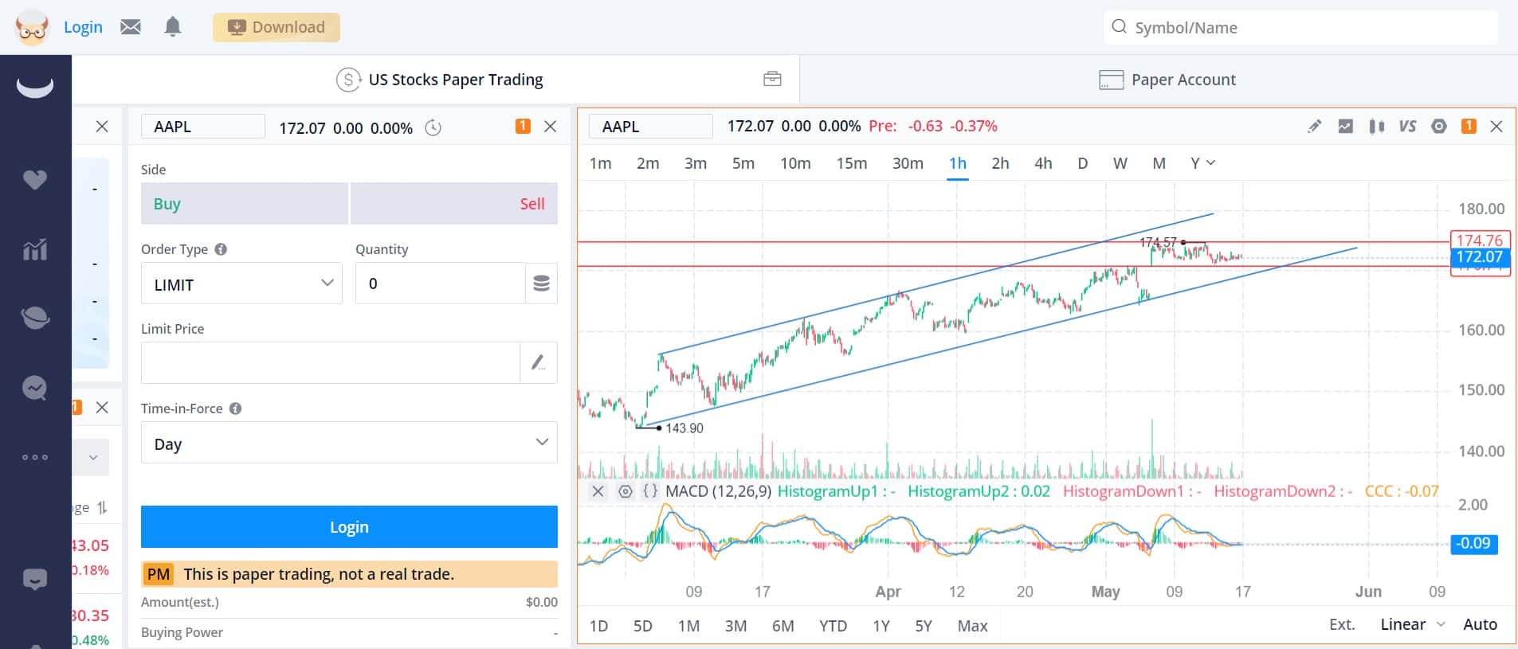Select the 5m interval
1518x649 pixels.
coord(743,163)
